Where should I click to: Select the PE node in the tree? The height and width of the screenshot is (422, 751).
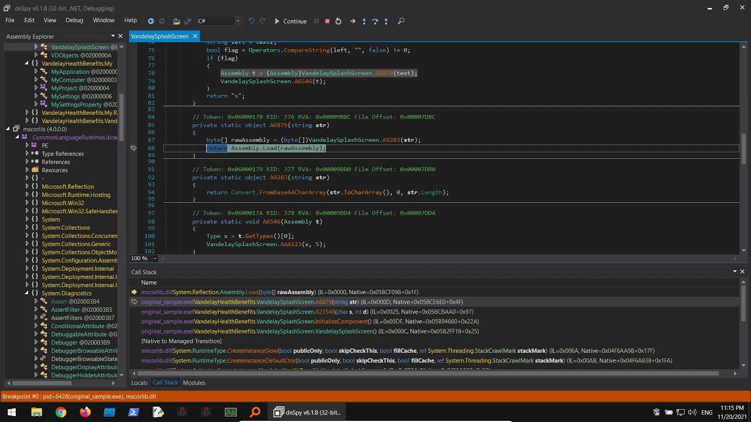(45, 145)
